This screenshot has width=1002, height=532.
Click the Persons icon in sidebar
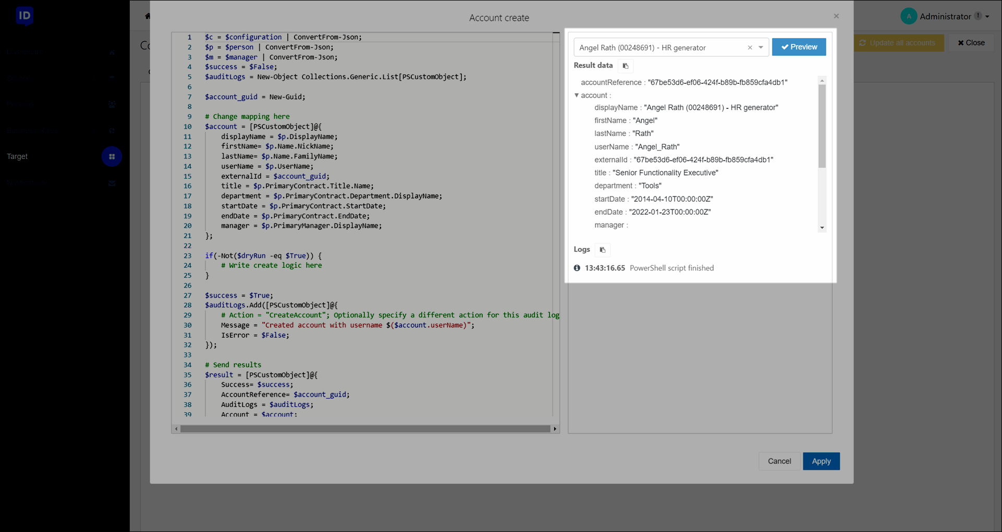point(112,104)
